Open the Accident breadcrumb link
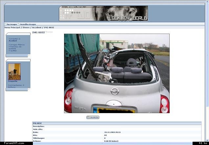This screenshot has height=145, width=209. [x=37, y=28]
